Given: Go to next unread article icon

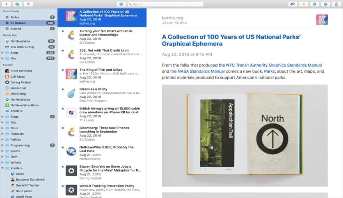Looking at the screenshot, I should 293,4.
